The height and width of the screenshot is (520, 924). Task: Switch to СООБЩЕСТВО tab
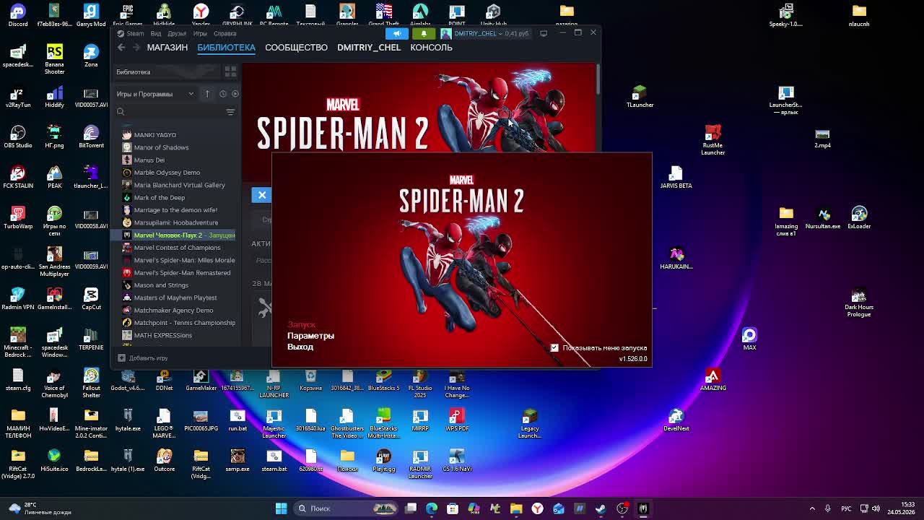tap(296, 48)
